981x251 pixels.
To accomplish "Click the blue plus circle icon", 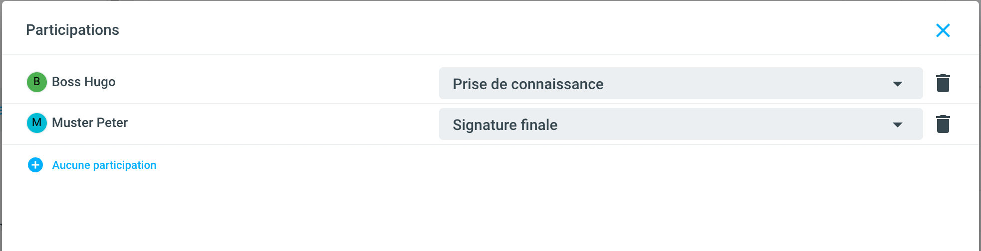I will point(35,165).
